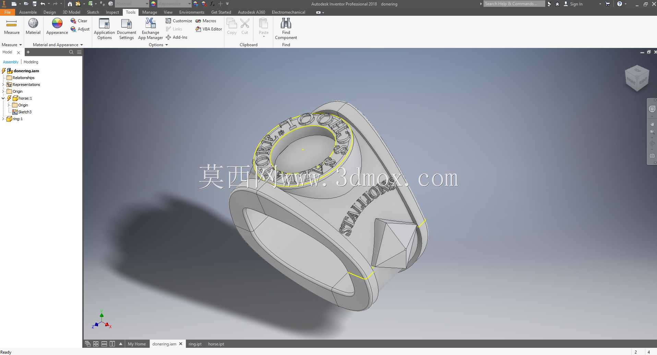Click the Arrange Horizontally windows icon

coord(104,344)
